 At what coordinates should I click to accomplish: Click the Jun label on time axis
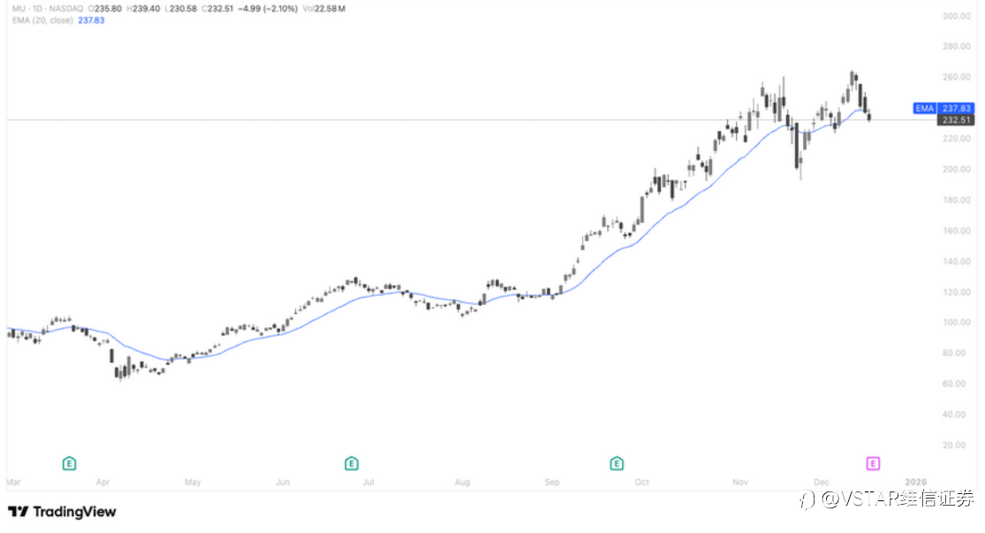pyautogui.click(x=283, y=483)
